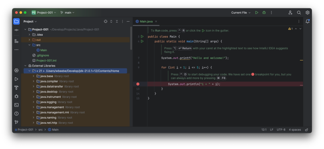This screenshot has width=324, height=149.
Task: Click the UTF-8 encoding in status bar
Action: tap(281, 130)
